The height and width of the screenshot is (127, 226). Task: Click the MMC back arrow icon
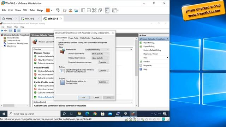(2, 31)
